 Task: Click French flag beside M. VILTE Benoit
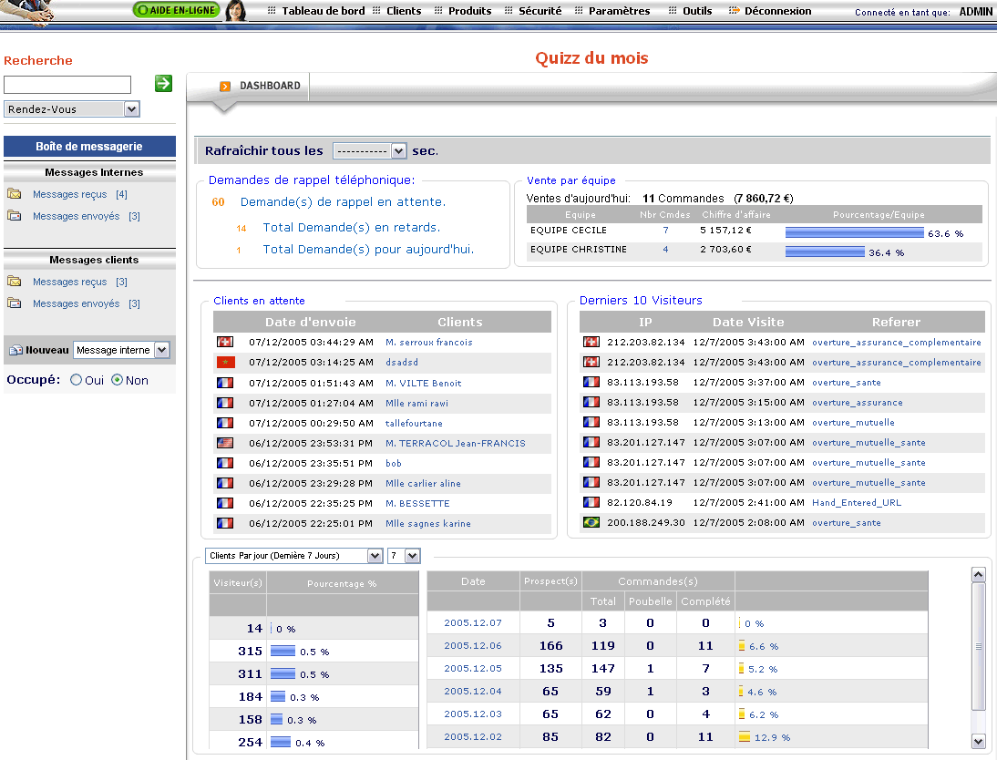point(225,383)
